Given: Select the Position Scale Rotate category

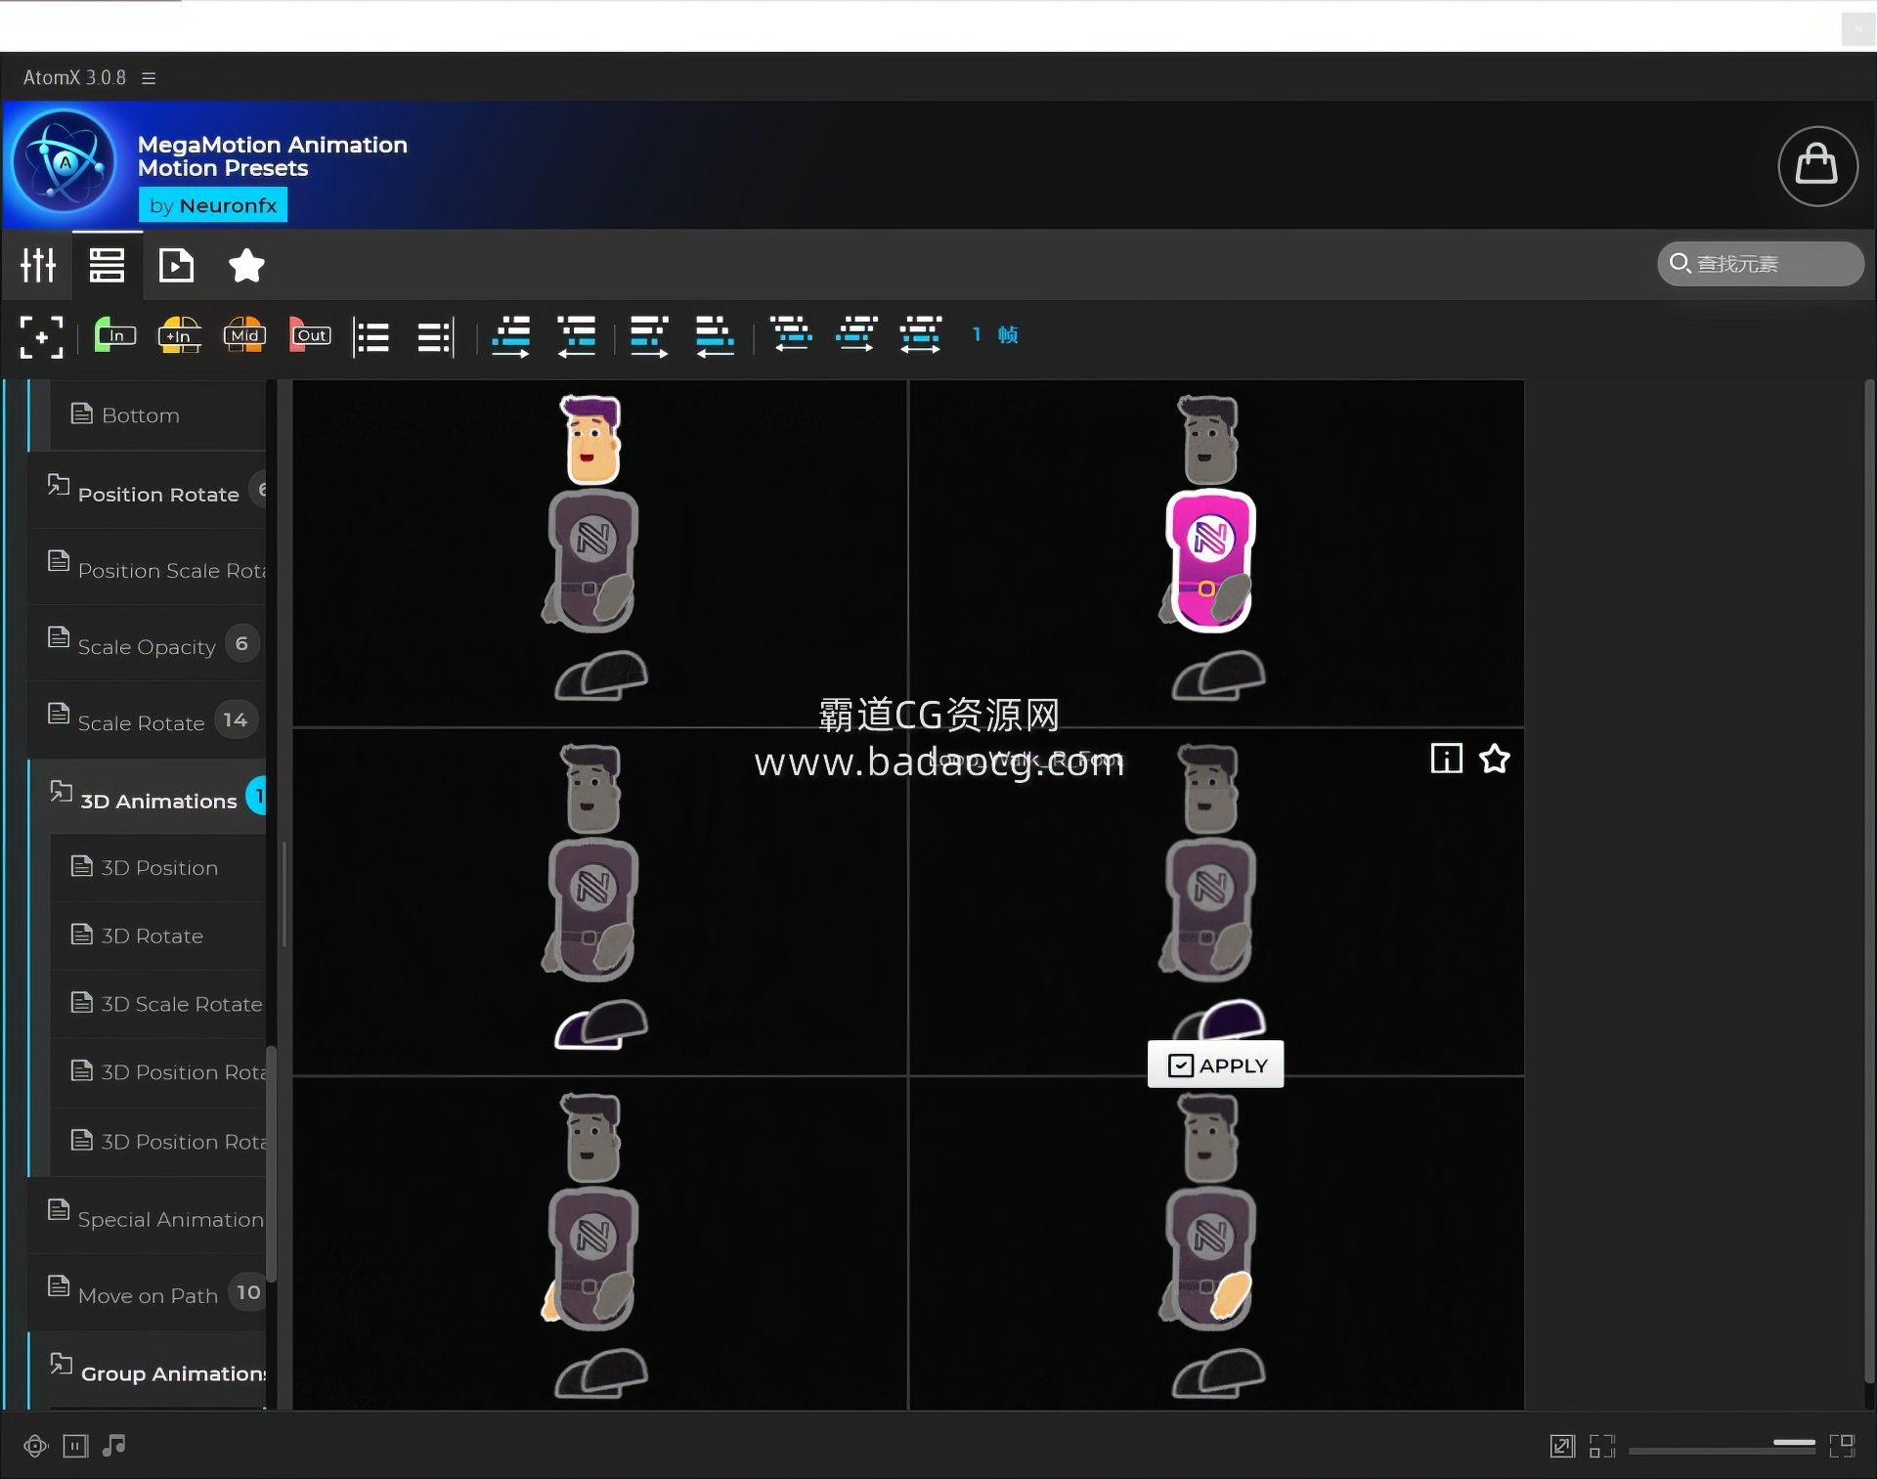Looking at the screenshot, I should pyautogui.click(x=147, y=567).
